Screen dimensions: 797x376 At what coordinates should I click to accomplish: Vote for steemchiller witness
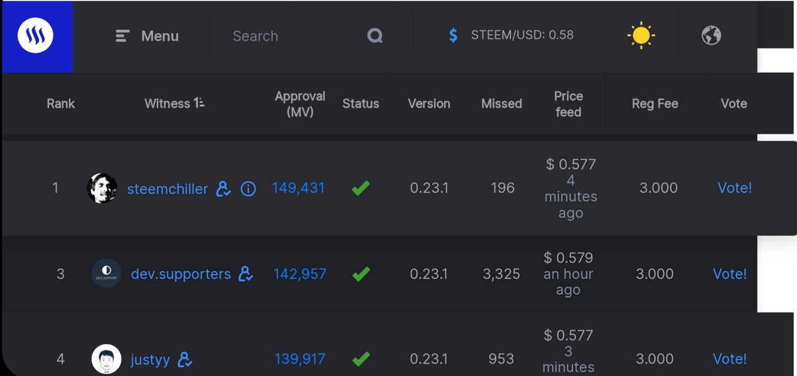735,188
